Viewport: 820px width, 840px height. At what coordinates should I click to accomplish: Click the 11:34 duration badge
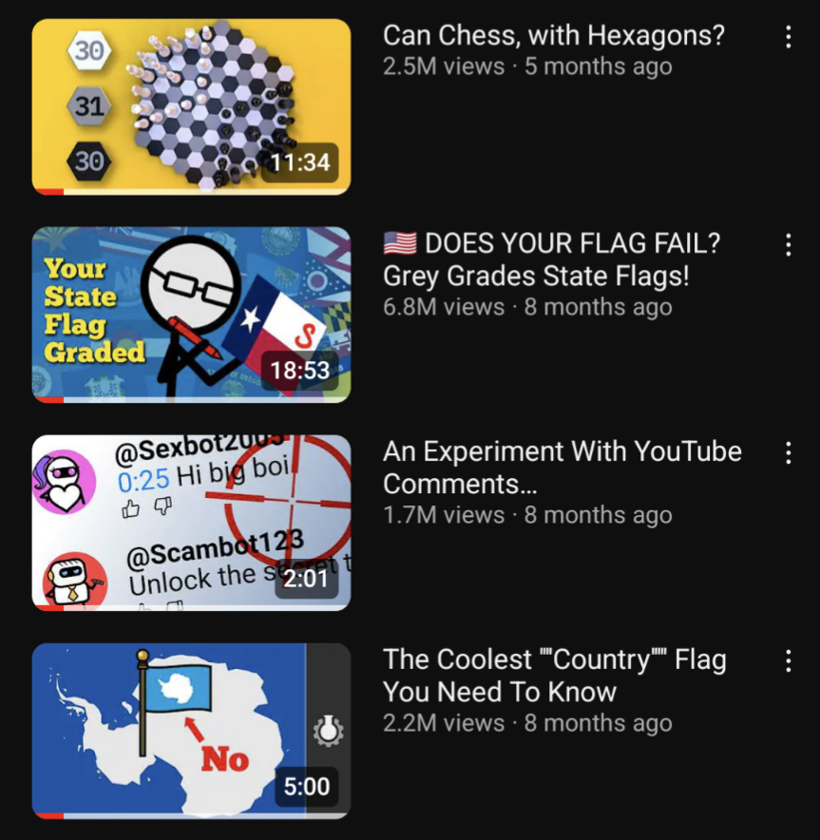(x=300, y=162)
